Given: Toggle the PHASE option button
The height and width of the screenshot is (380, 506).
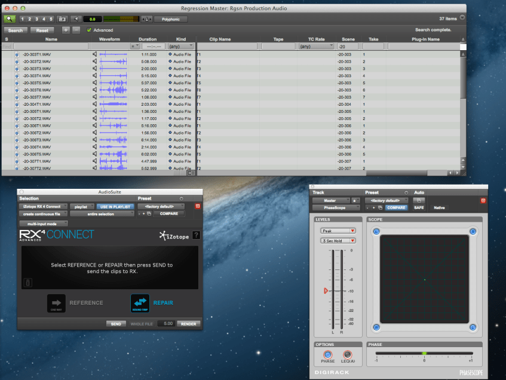Looking at the screenshot, I should point(327,355).
